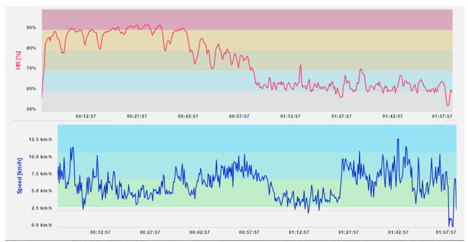This screenshot has height=242, width=468.
Task: Click the pink top heart-rate zone band
Action: (246, 17)
